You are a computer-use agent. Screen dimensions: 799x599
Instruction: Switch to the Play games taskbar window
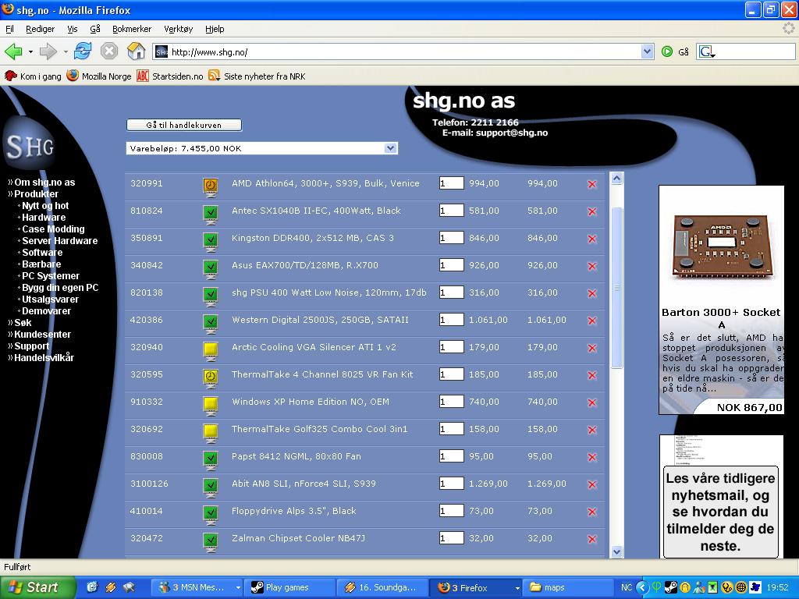tap(289, 588)
